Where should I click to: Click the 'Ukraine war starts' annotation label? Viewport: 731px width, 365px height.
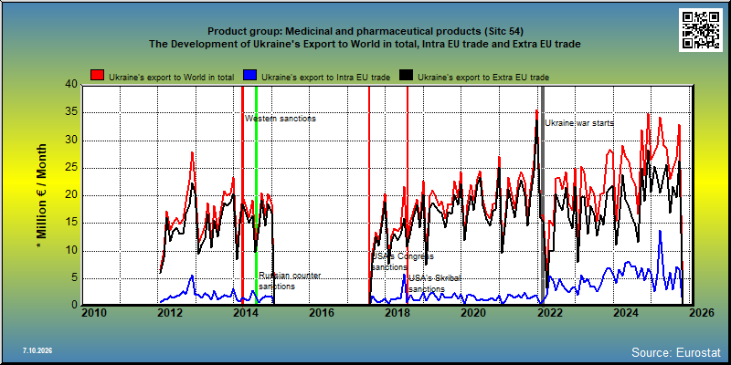pos(579,123)
